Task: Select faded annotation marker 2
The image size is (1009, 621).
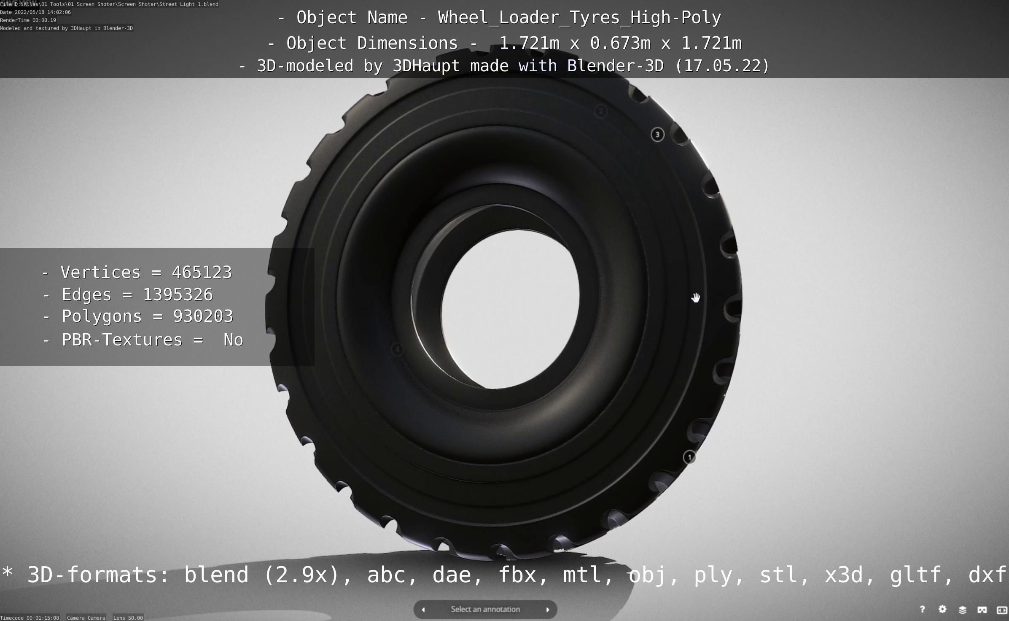Action: pos(600,111)
